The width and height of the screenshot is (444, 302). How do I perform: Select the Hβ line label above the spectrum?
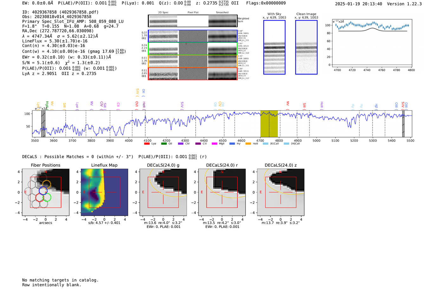376,106
